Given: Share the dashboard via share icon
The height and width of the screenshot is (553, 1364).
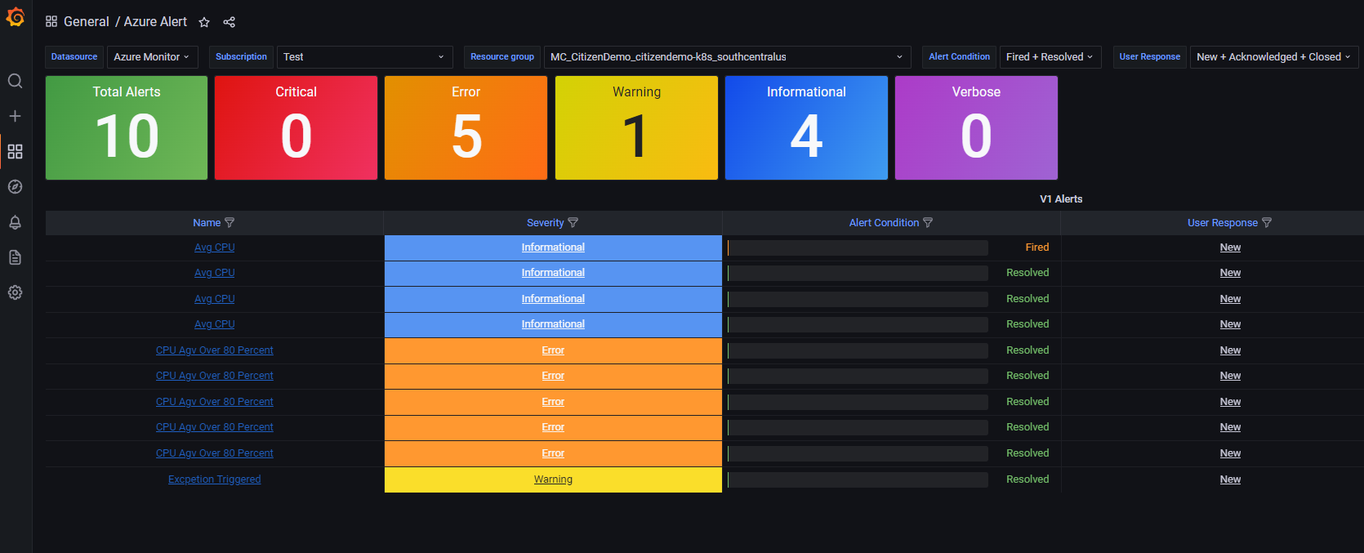Looking at the screenshot, I should coord(230,22).
